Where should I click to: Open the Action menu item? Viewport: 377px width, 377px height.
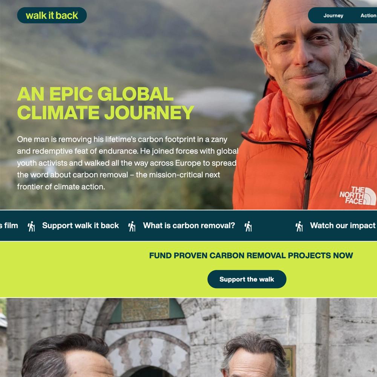coord(368,15)
